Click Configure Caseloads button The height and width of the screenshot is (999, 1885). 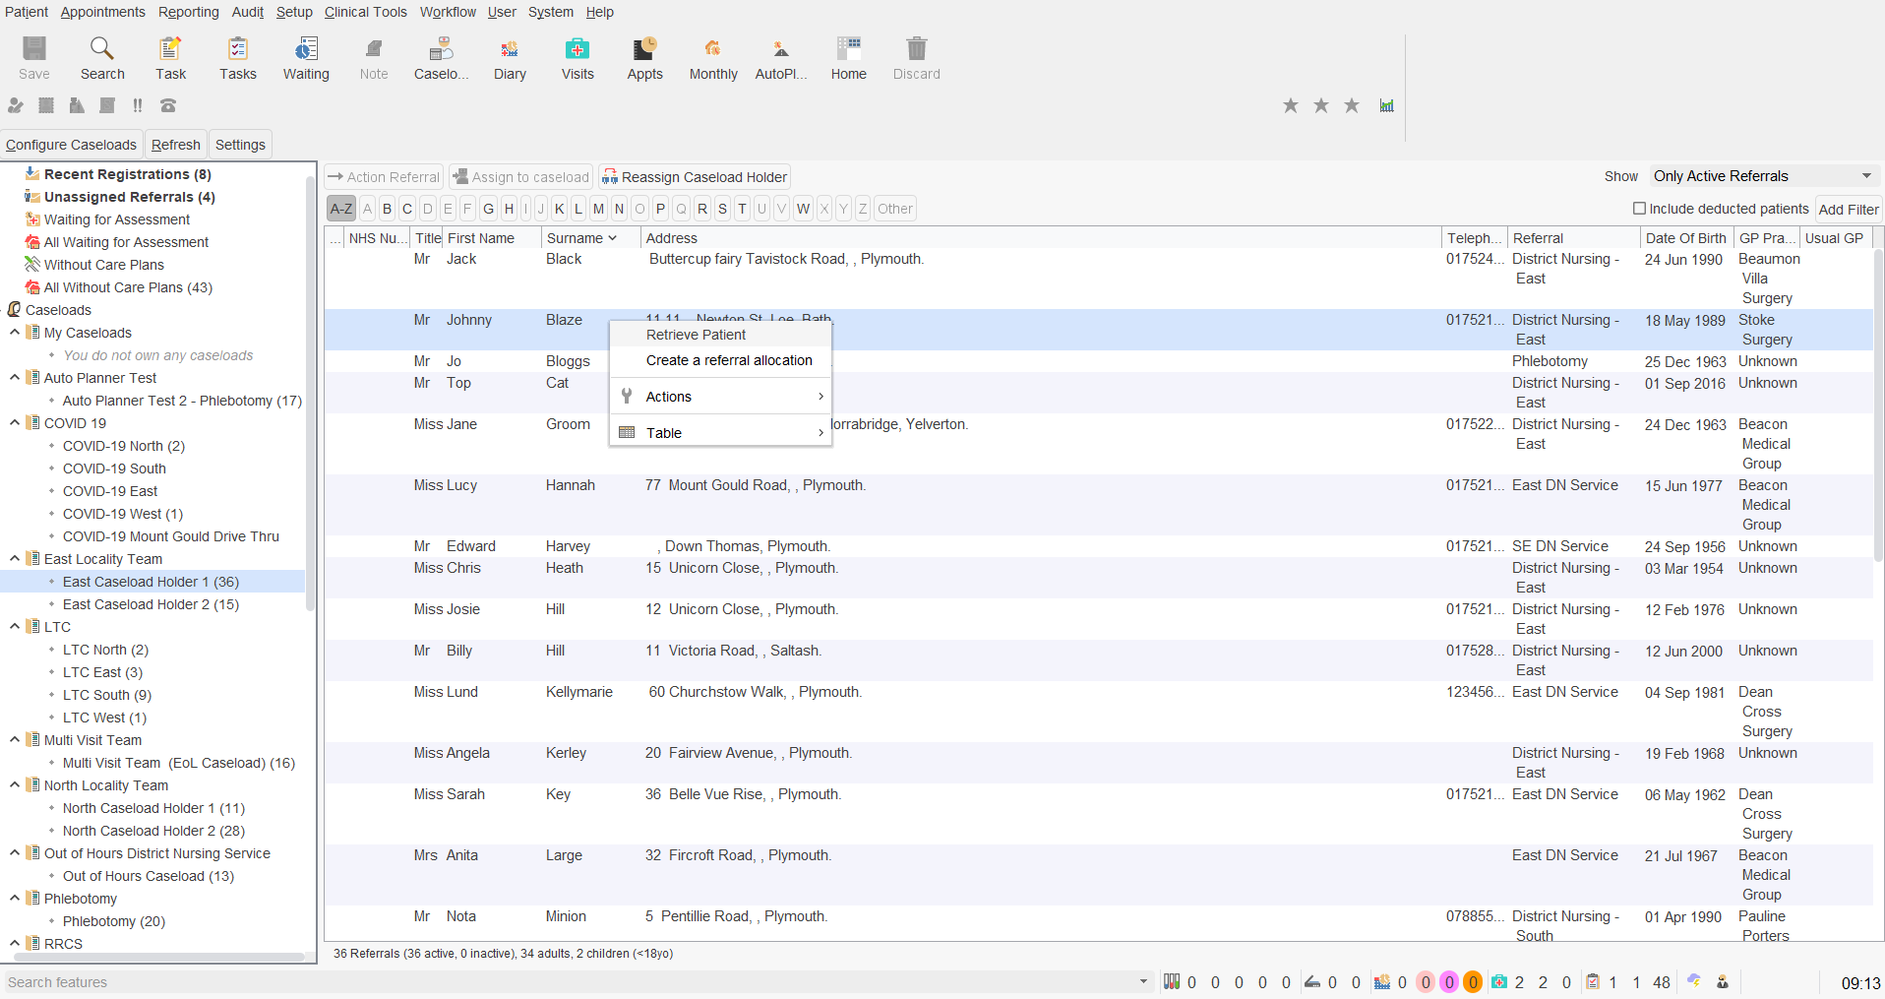tap(71, 145)
